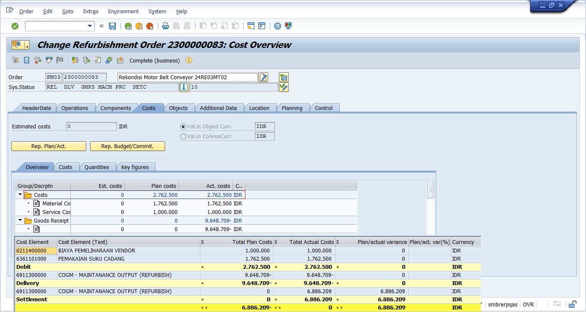Select Val.in CoAreaCurr. radio button
586x312 pixels.
(x=184, y=137)
